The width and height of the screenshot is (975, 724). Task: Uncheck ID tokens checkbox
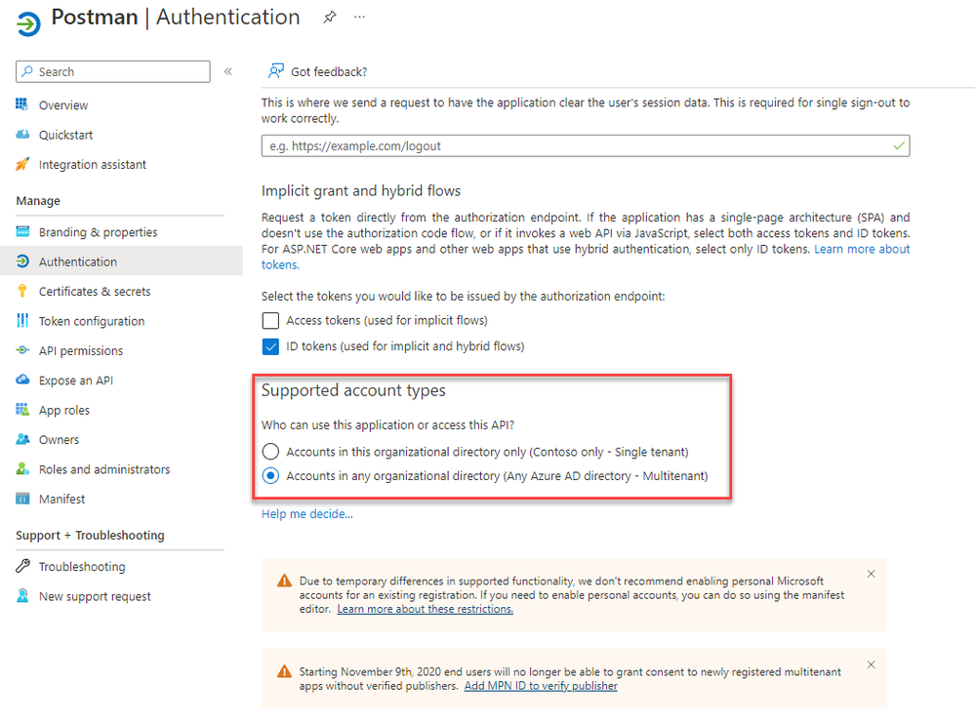click(270, 346)
